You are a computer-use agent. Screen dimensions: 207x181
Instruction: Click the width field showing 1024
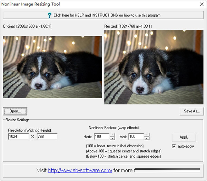click(19, 137)
